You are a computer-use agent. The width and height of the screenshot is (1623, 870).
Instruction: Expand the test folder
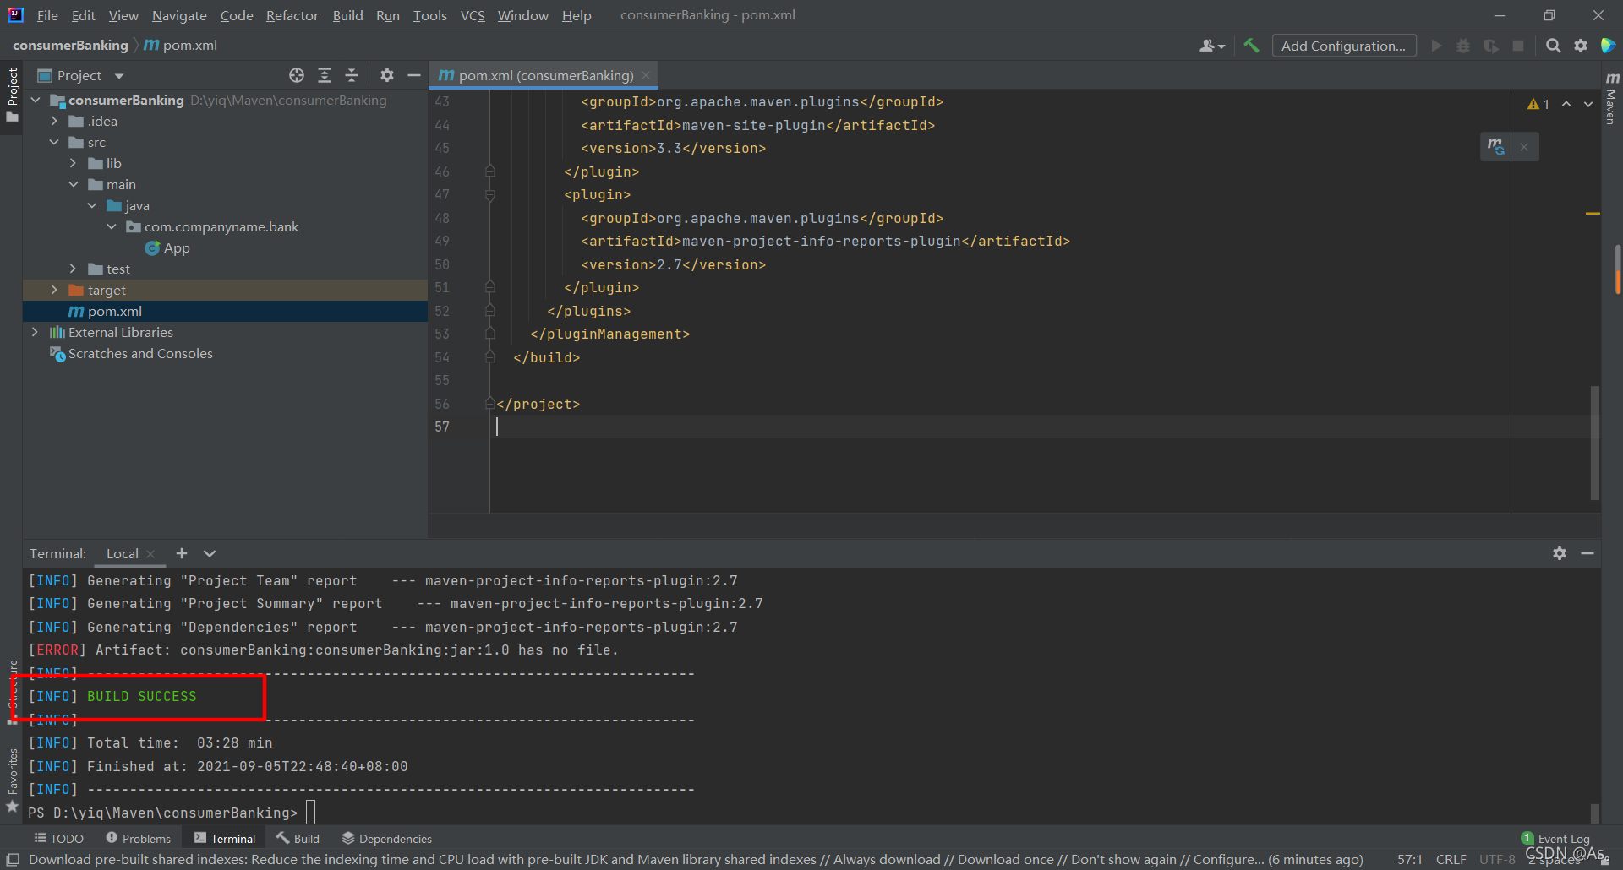[74, 269]
